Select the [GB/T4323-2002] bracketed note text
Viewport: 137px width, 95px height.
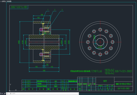(123, 71)
